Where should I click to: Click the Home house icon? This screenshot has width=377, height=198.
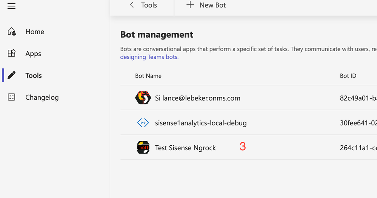[12, 32]
